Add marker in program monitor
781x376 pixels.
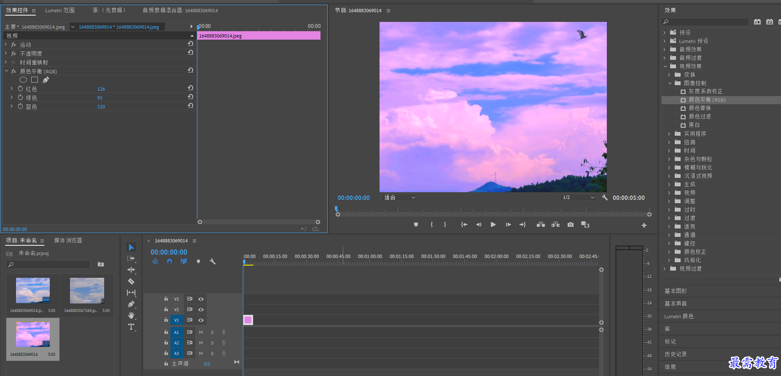416,225
